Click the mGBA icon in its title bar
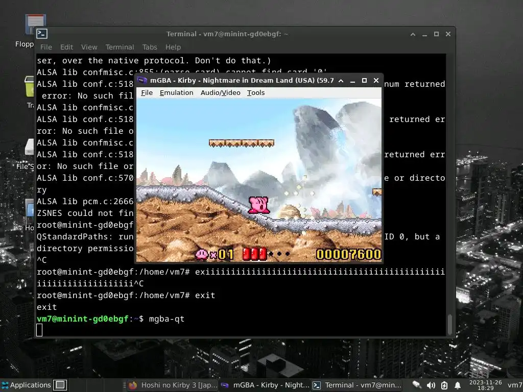523x392 pixels. 142,80
